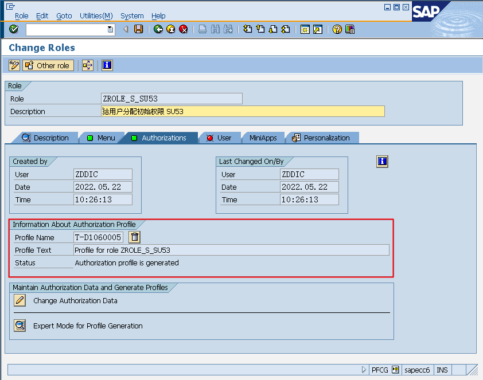Click PFCG transaction code in status bar
Viewport: 483px width, 380px height.
380,370
